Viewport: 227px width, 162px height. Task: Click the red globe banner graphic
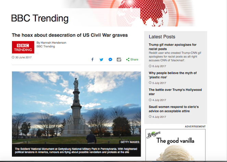pos(142,13)
